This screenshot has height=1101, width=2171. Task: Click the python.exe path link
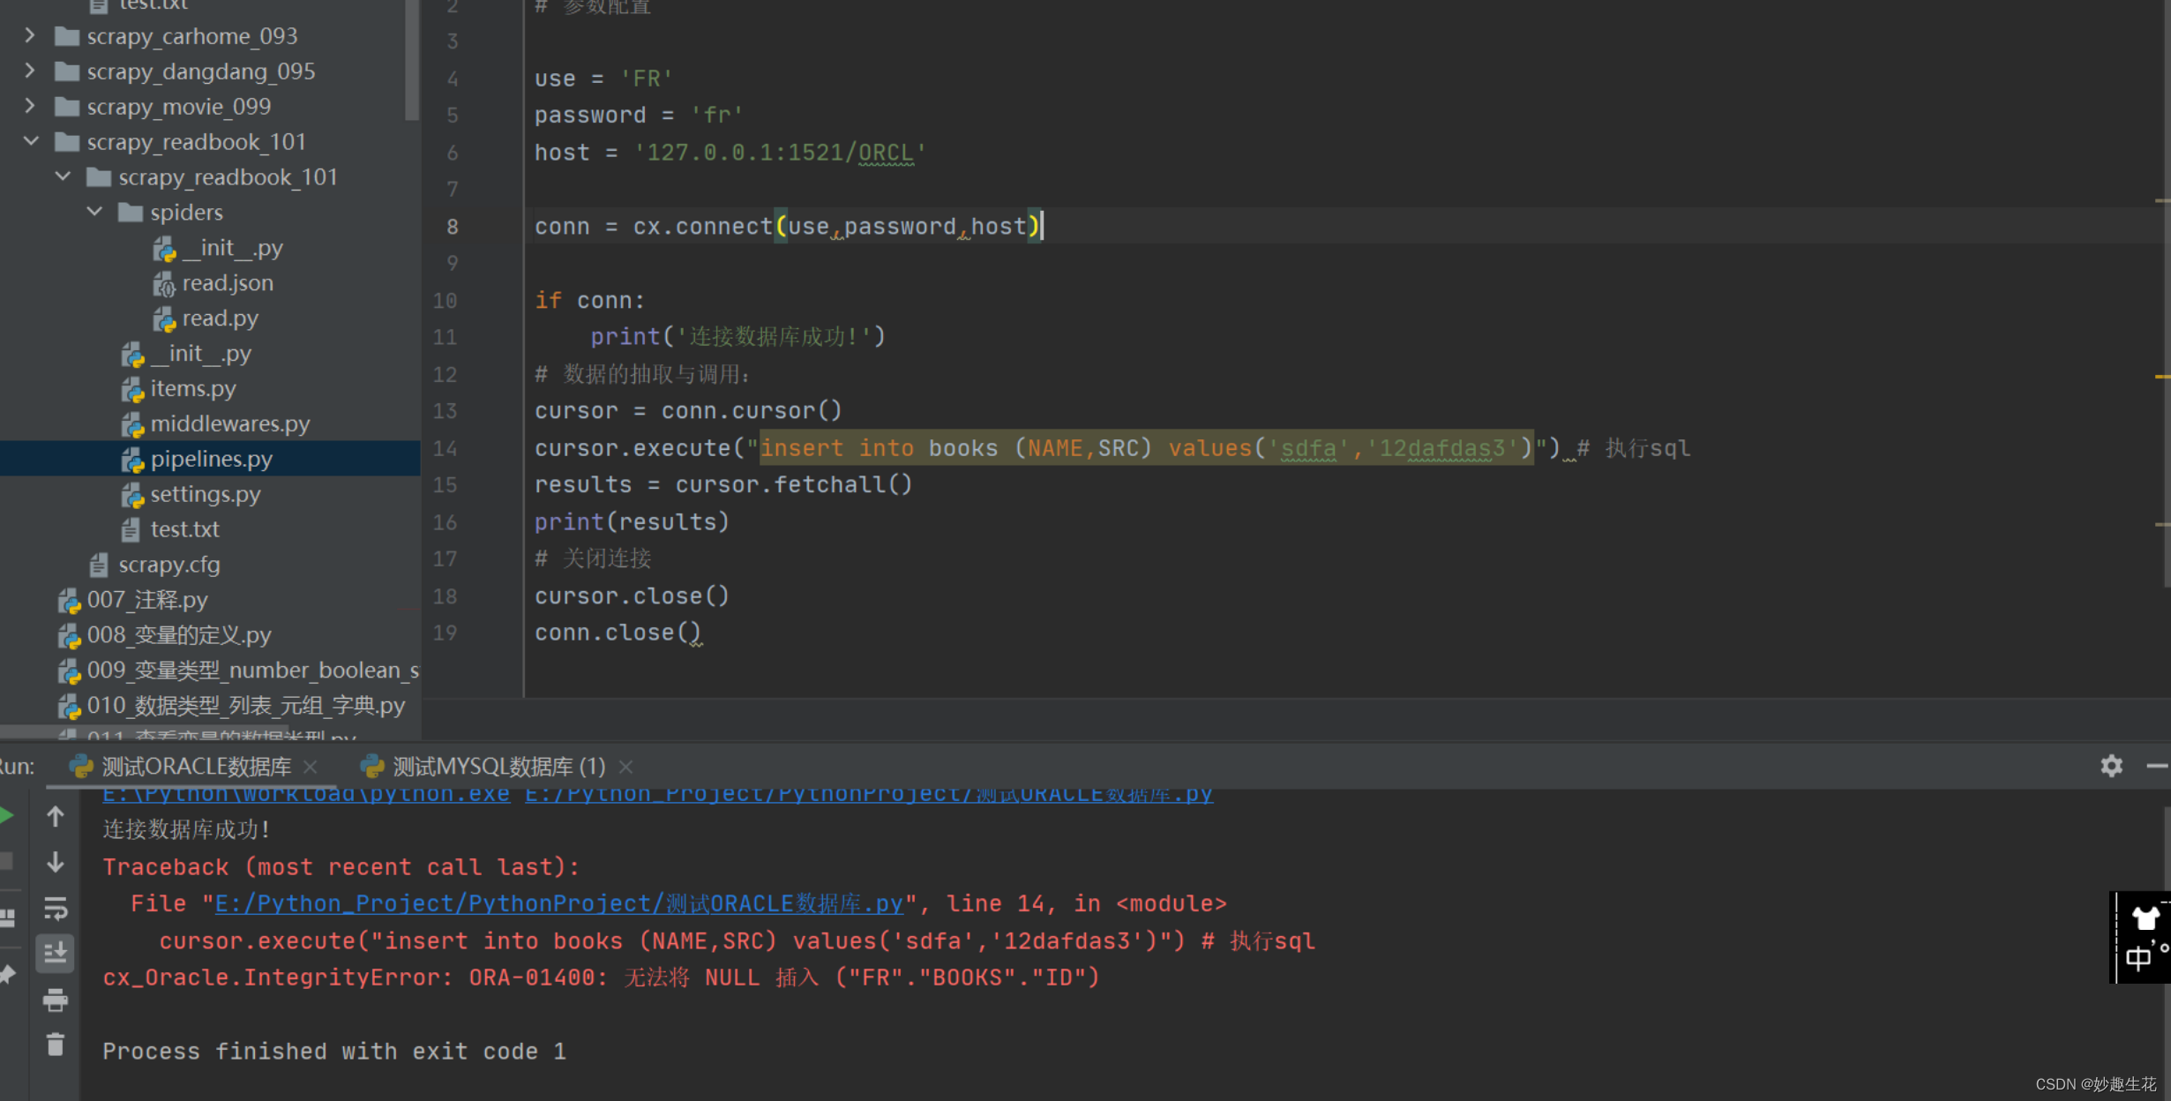click(x=304, y=793)
